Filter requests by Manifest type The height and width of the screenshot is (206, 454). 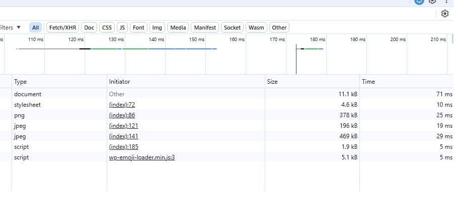pyautogui.click(x=205, y=28)
